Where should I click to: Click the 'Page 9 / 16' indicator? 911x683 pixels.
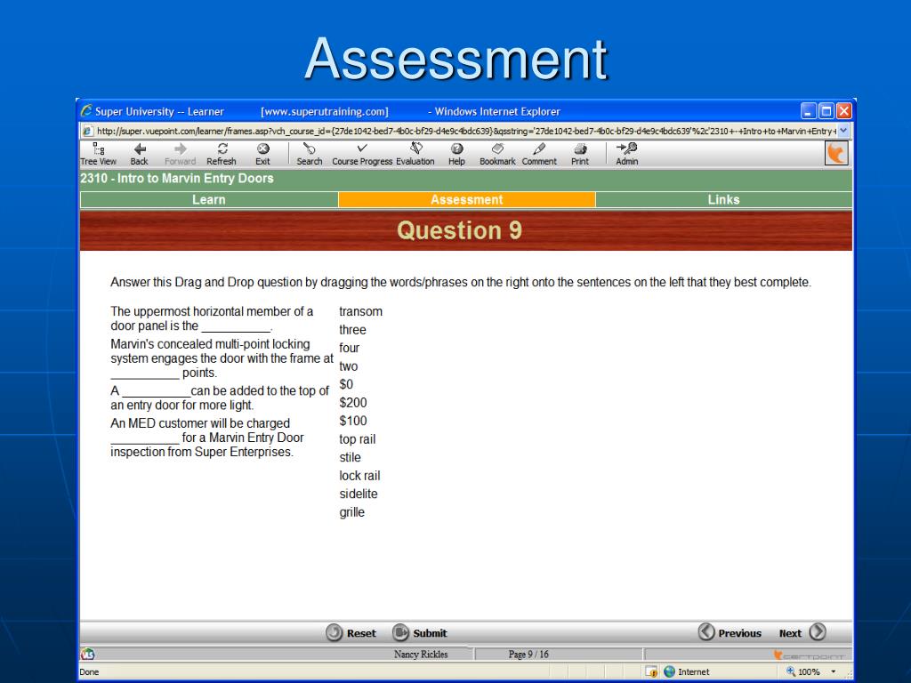point(528,655)
